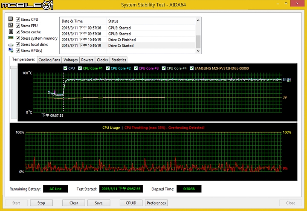Toggle the Stress local disks checkbox
Viewport: 307px width, 211px height.
click(18, 44)
